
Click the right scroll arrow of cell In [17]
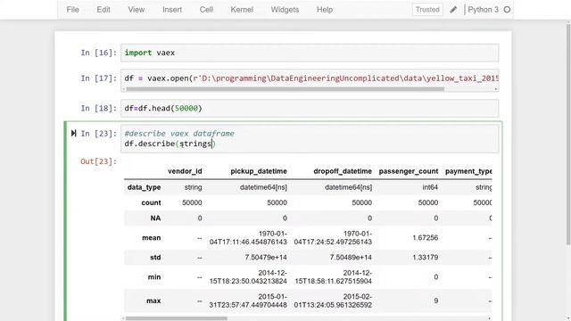[496, 89]
